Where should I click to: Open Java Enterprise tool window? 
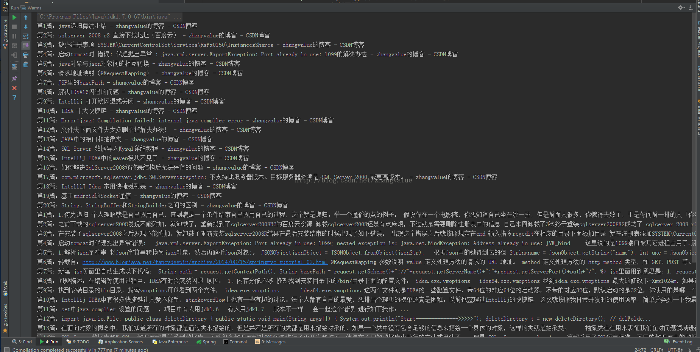170,342
